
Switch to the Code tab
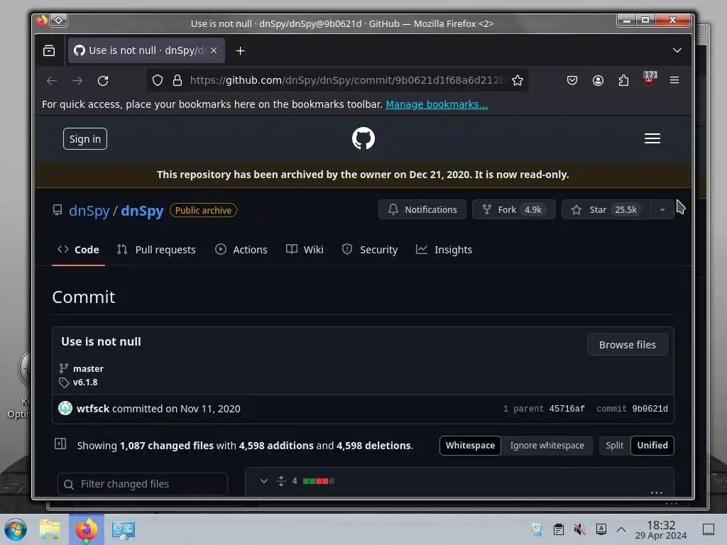(78, 250)
